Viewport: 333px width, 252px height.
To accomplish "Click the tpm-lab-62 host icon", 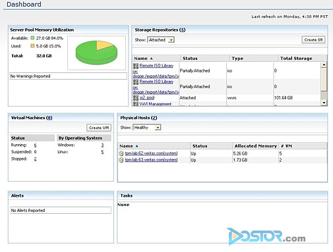I will coord(121,153).
